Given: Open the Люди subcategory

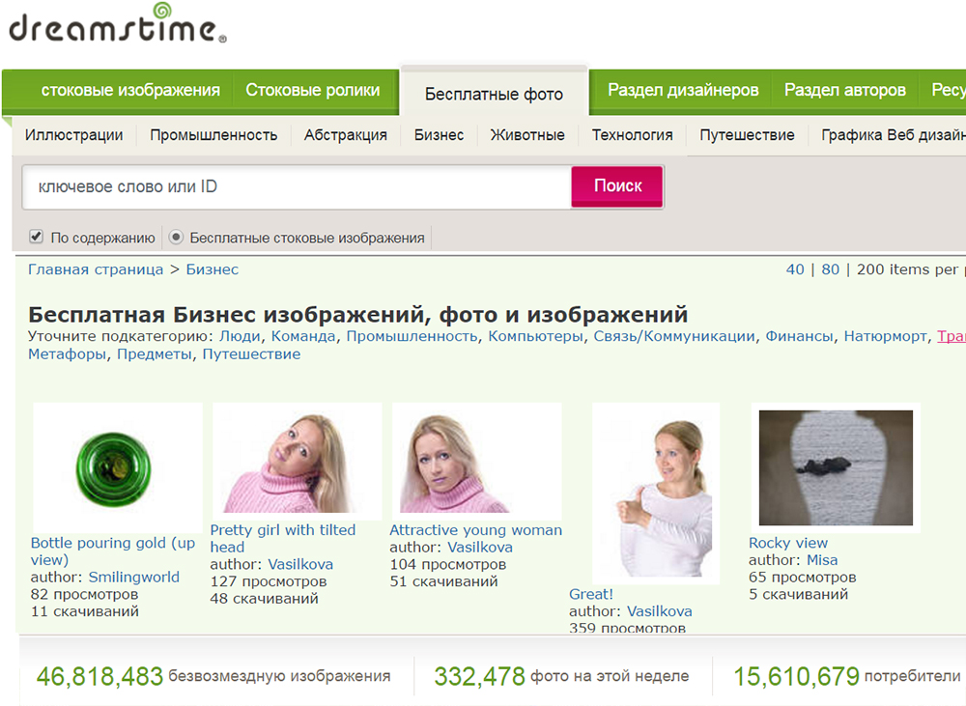Looking at the screenshot, I should click(241, 336).
